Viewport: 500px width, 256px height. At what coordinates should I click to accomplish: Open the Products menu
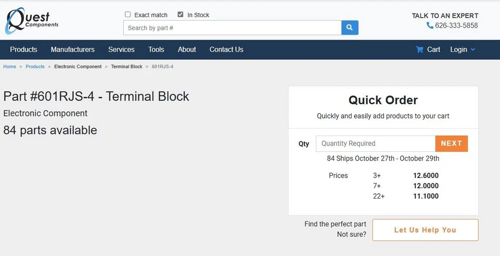(23, 50)
